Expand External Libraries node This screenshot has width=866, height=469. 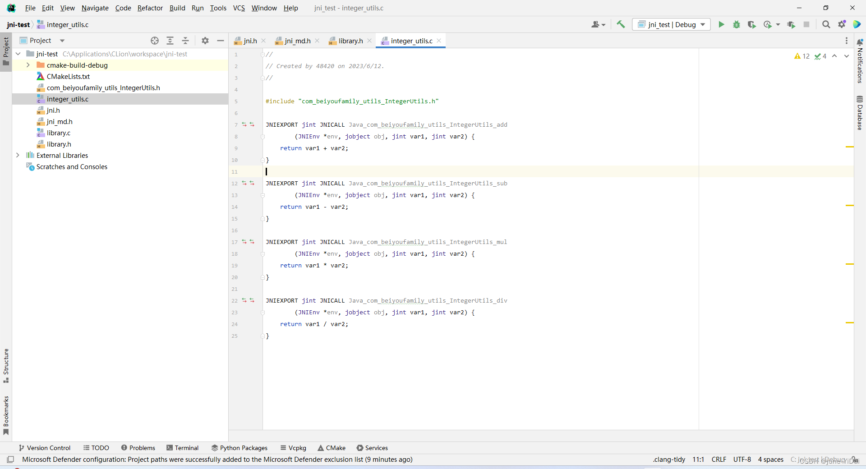pyautogui.click(x=18, y=155)
